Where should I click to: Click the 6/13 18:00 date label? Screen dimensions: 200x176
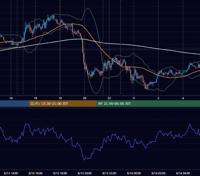(x=60, y=173)
